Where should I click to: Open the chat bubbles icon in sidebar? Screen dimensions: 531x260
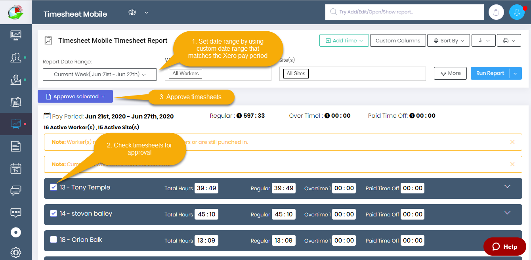pos(16,191)
